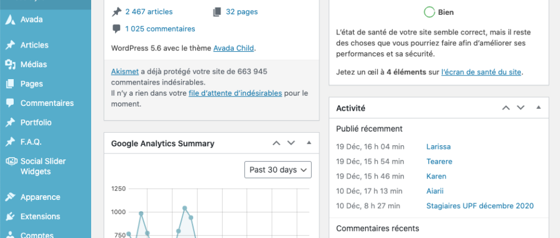Open the Larissa post link

[x=438, y=146]
